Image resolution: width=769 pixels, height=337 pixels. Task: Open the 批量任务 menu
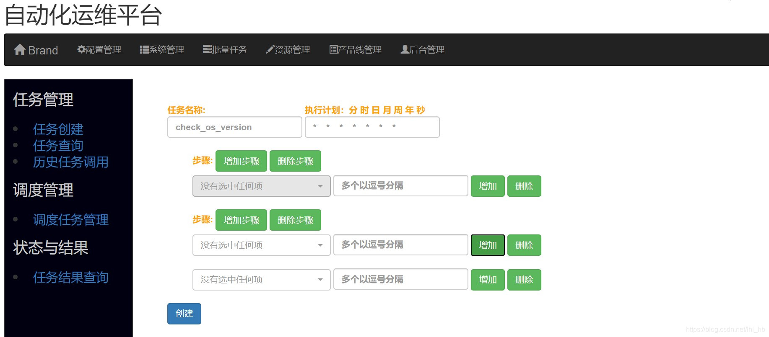[x=225, y=49]
